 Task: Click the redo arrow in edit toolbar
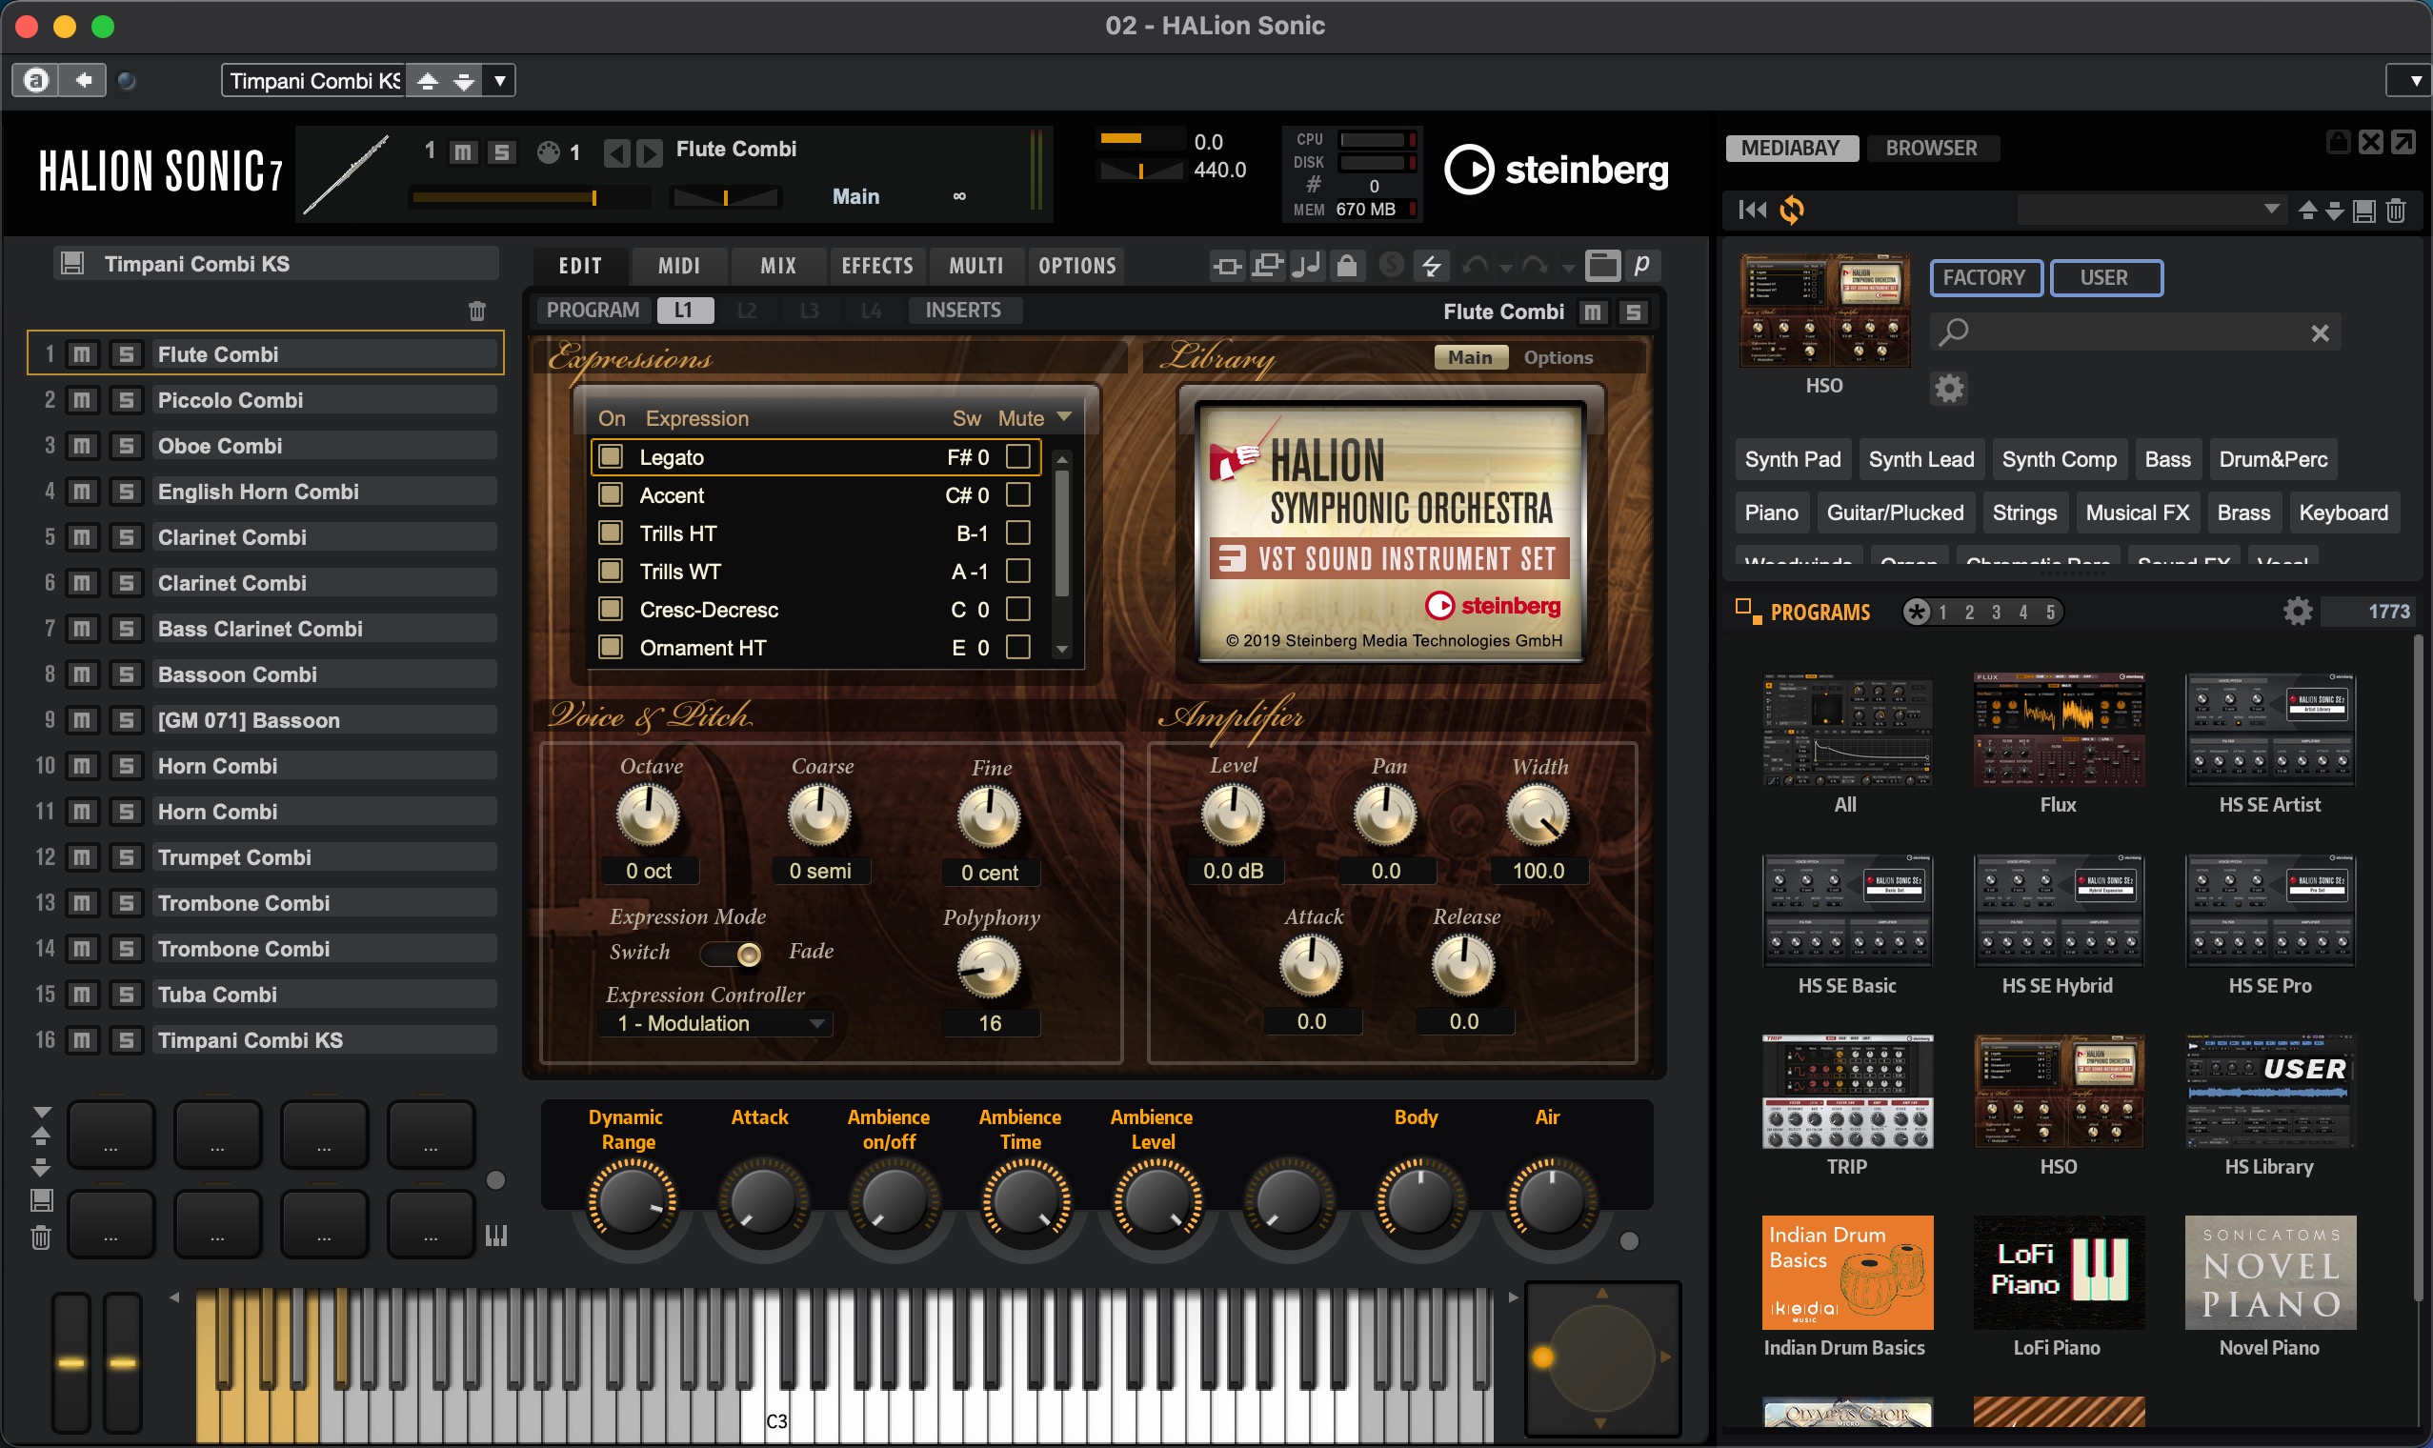(1535, 265)
